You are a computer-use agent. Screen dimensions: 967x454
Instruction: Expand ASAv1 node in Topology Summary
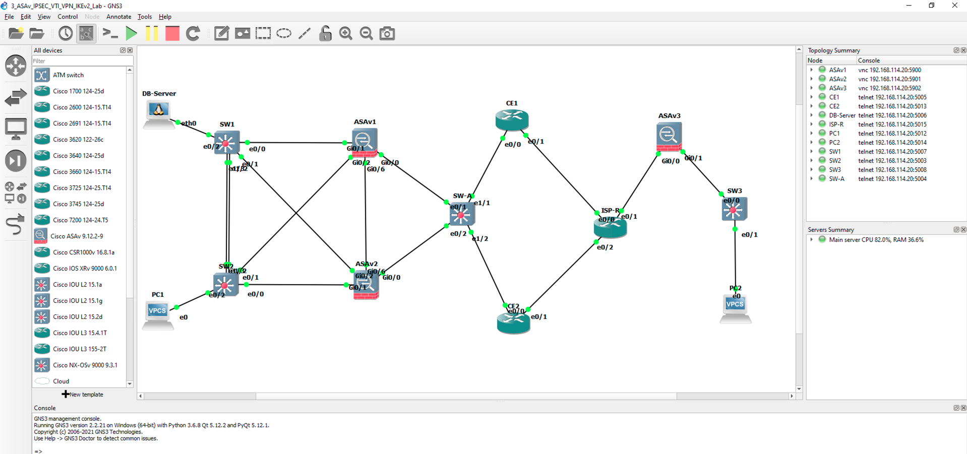pos(812,70)
